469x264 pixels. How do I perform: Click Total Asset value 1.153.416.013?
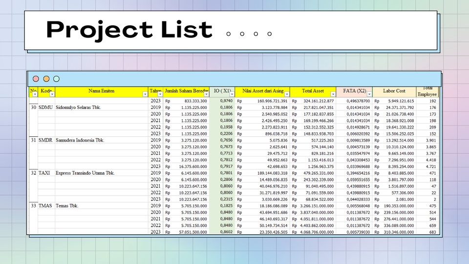point(321,160)
